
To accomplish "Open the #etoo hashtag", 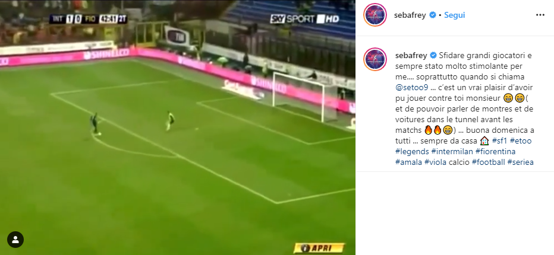I will coord(521,141).
